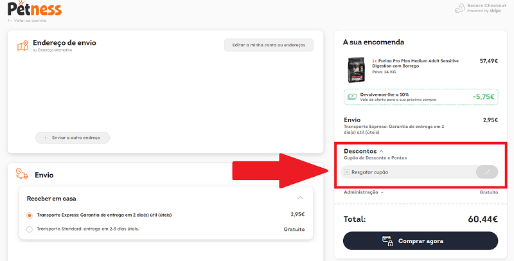Click the Purina Pro Plan product name

(415, 63)
